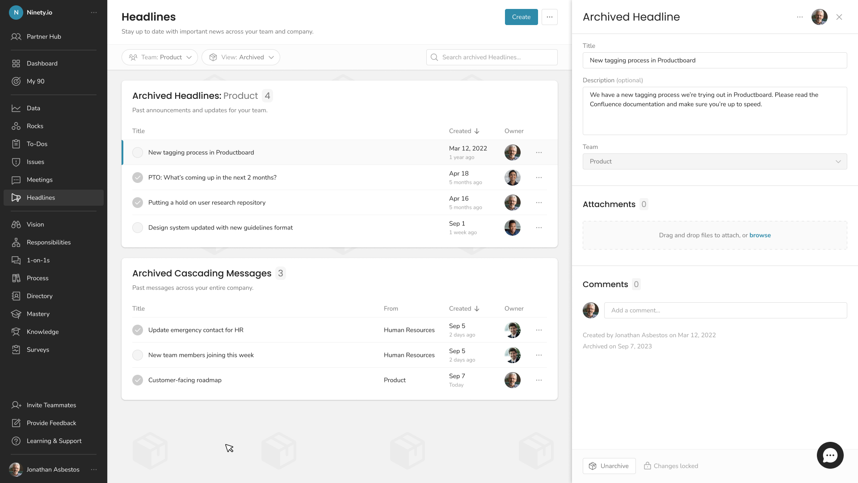Click the Rocks icon in sidebar
858x483 pixels.
tap(16, 126)
